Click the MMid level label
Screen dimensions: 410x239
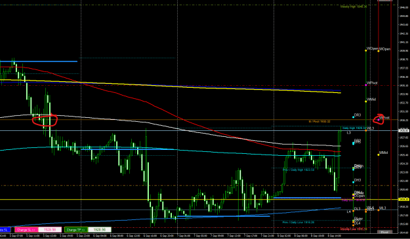pos(384,153)
